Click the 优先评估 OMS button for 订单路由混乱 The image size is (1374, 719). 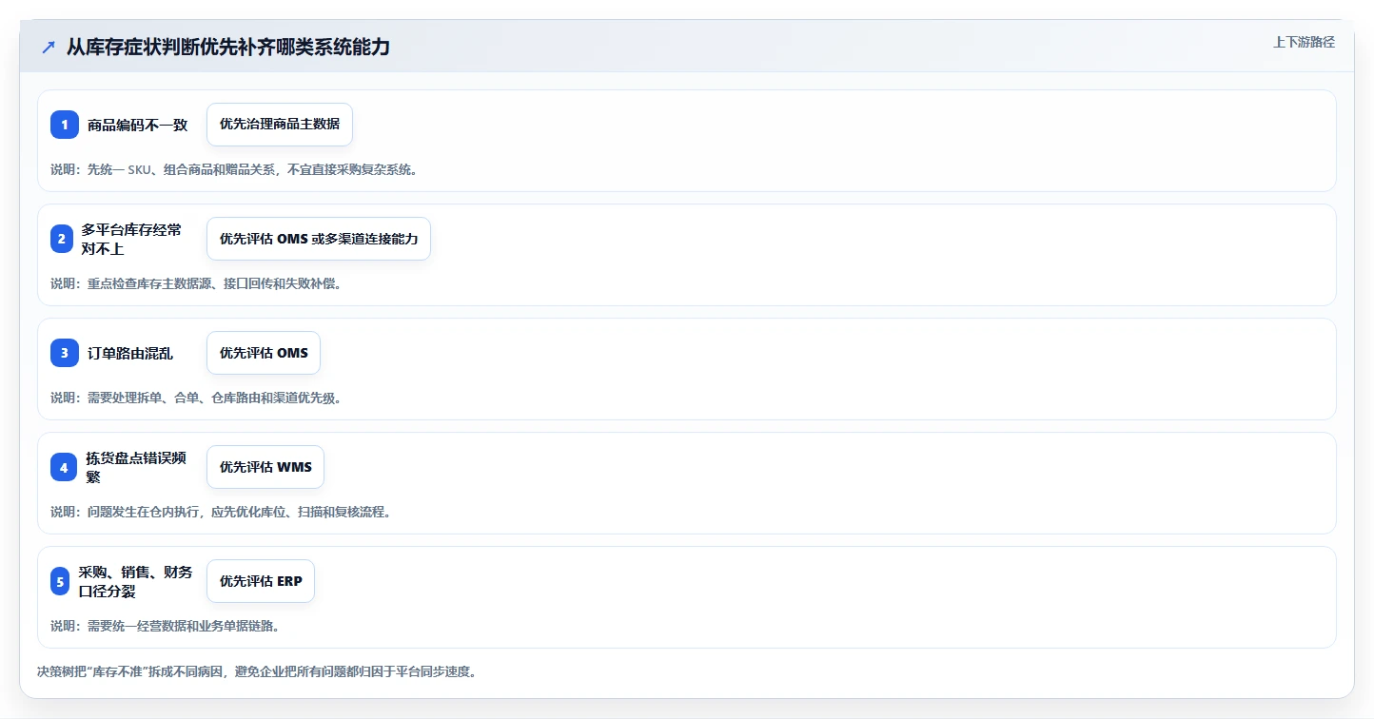tap(264, 353)
